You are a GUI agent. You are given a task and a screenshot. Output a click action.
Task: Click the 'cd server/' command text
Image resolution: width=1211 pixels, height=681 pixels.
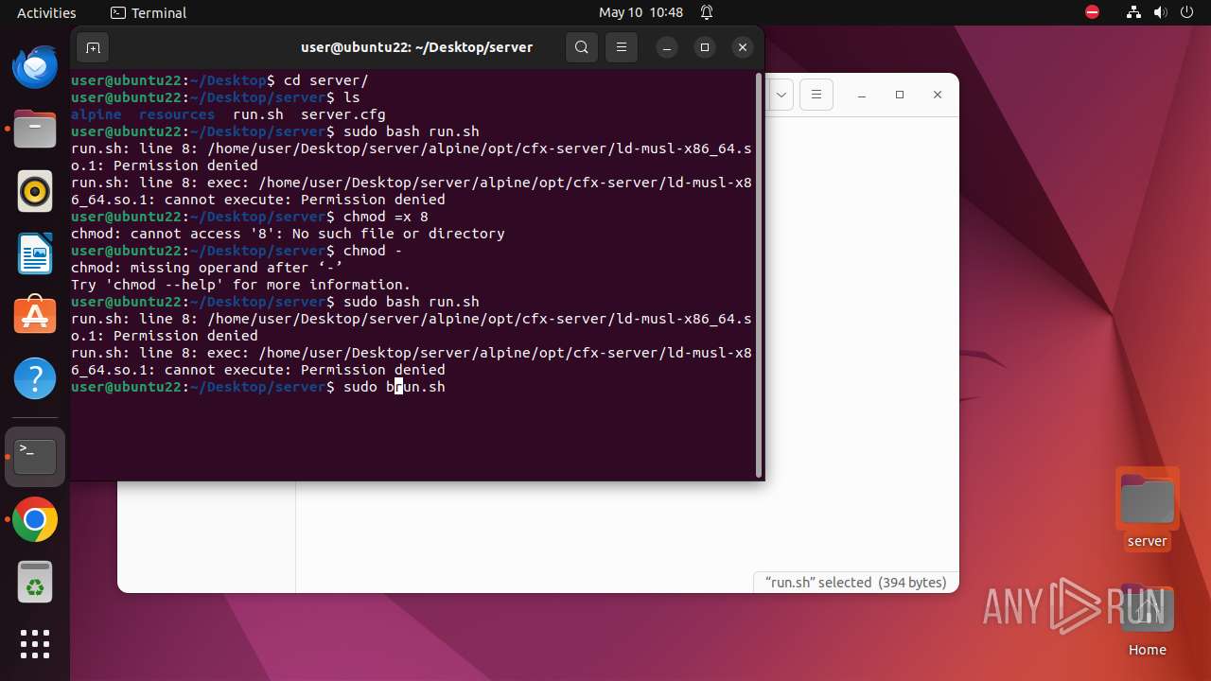[326, 80]
